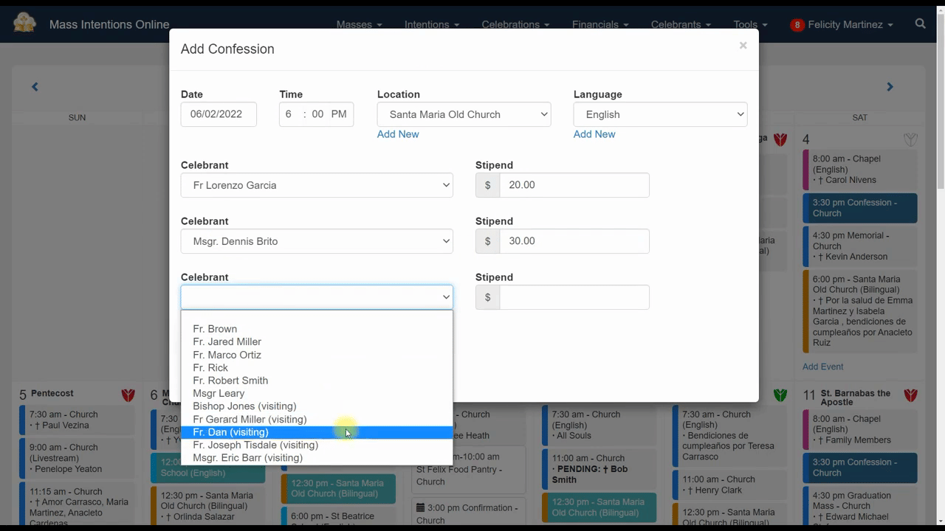Click the red chalice icon on St. Barnabas day
Image resolution: width=945 pixels, height=531 pixels.
point(910,395)
